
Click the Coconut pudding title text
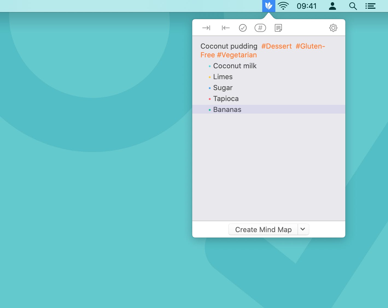[x=229, y=46]
